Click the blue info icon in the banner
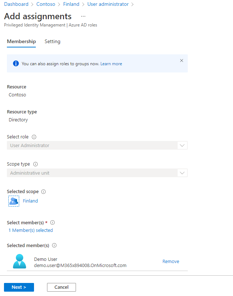Viewport: 233px width, 296px height. [16, 64]
